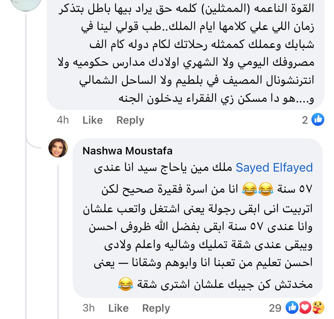The width and height of the screenshot is (334, 319).
Task: Click the 4h timestamp of first comment
Action: pyautogui.click(x=63, y=120)
